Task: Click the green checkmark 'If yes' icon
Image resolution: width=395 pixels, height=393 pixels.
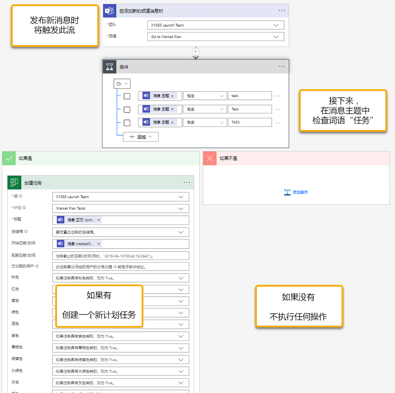Action: point(9,158)
